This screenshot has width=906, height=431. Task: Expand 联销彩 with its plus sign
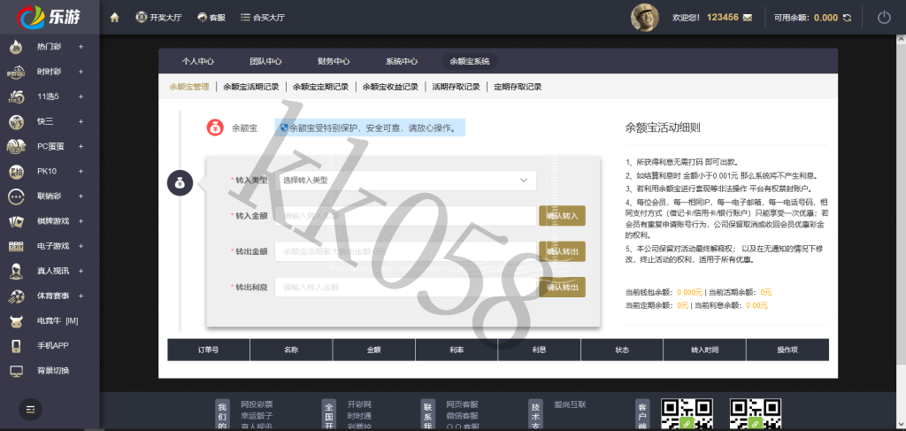tap(81, 196)
